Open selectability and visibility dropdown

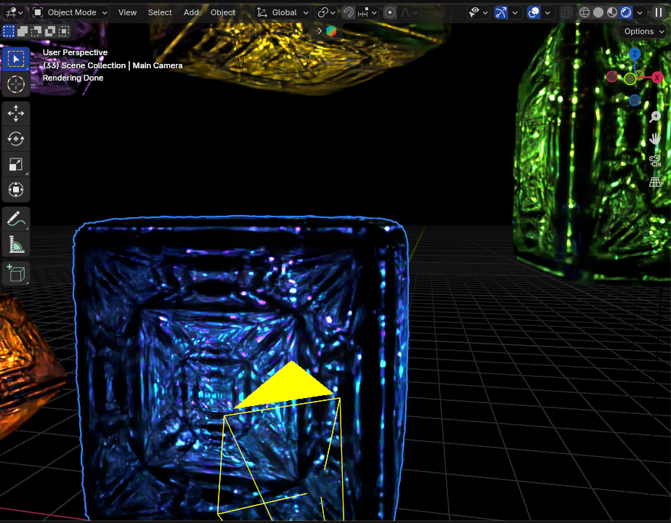(479, 12)
